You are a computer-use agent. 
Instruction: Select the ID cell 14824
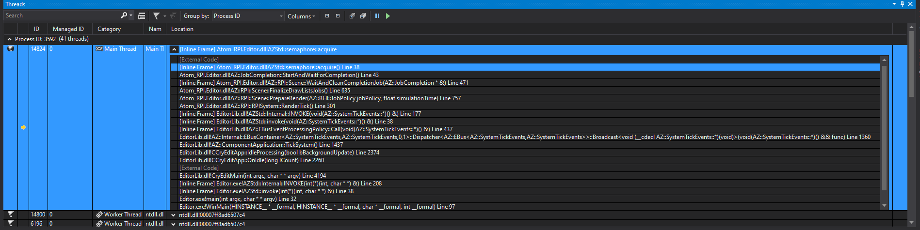[38, 49]
